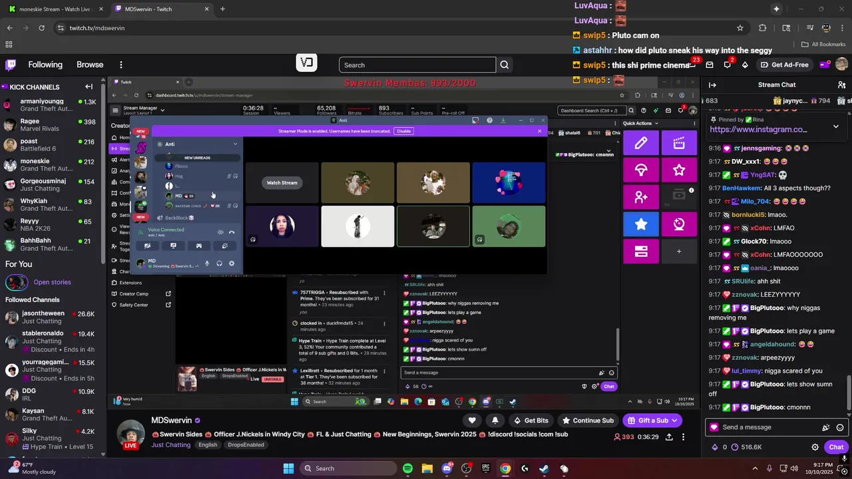Open the pinned Instagram link

758,130
